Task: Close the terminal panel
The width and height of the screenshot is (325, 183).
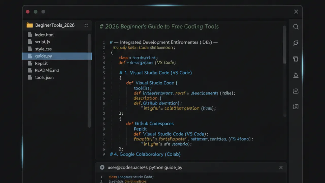Action: (281, 167)
